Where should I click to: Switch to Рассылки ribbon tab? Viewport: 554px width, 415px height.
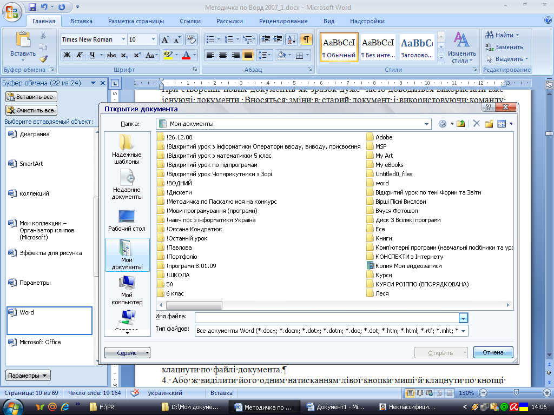point(229,21)
